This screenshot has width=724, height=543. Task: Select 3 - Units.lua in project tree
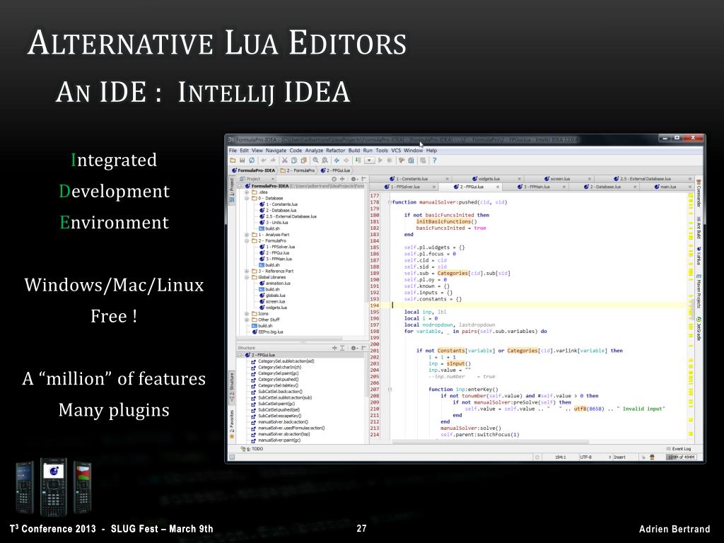coord(274,223)
